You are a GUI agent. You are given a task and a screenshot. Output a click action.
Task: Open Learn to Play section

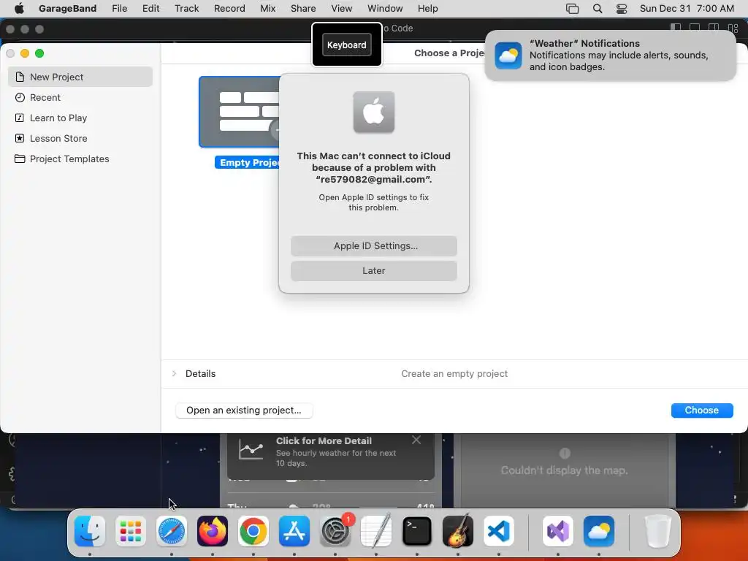pyautogui.click(x=80, y=118)
